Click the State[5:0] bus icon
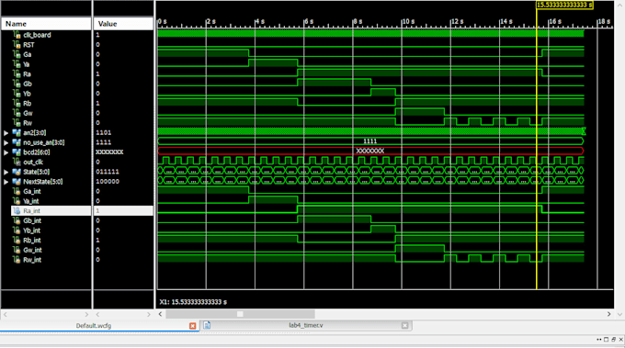 pos(17,172)
